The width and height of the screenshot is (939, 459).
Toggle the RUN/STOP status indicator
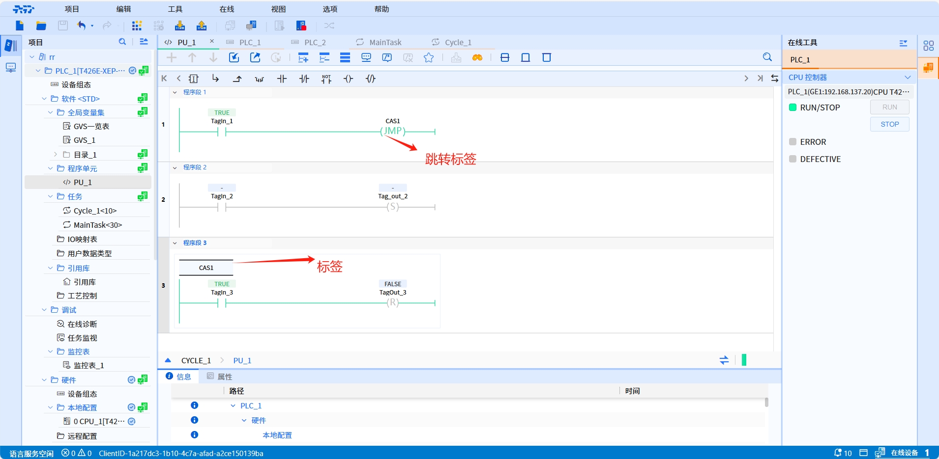coord(792,108)
